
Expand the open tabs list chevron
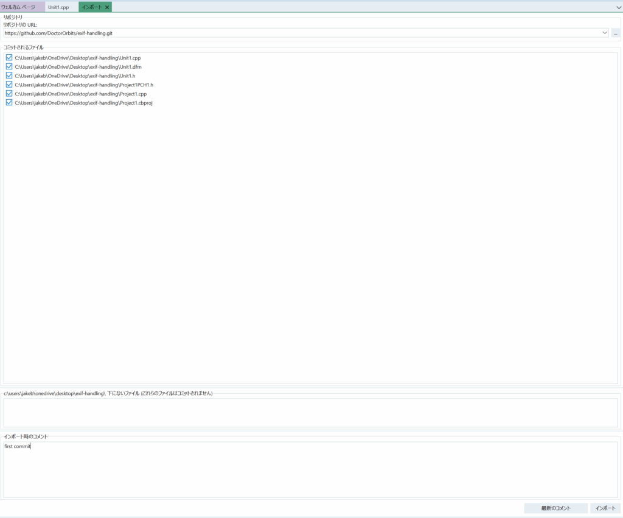pos(618,7)
